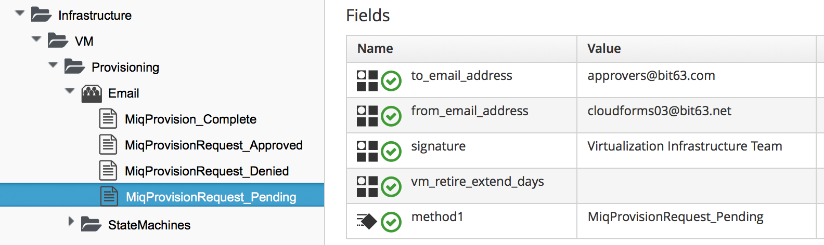
Task: Click the VM folder icon
Action: coord(58,40)
